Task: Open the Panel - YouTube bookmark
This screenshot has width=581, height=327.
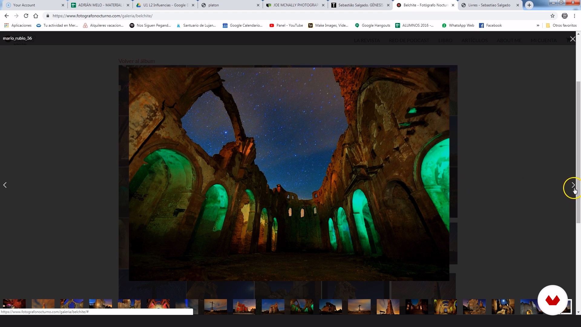Action: click(x=286, y=25)
